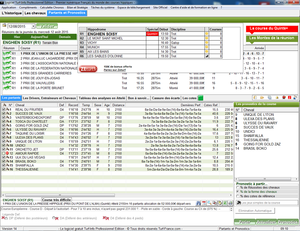Open Les Drivers, Entraineurs et Chevaux tab

[49, 98]
